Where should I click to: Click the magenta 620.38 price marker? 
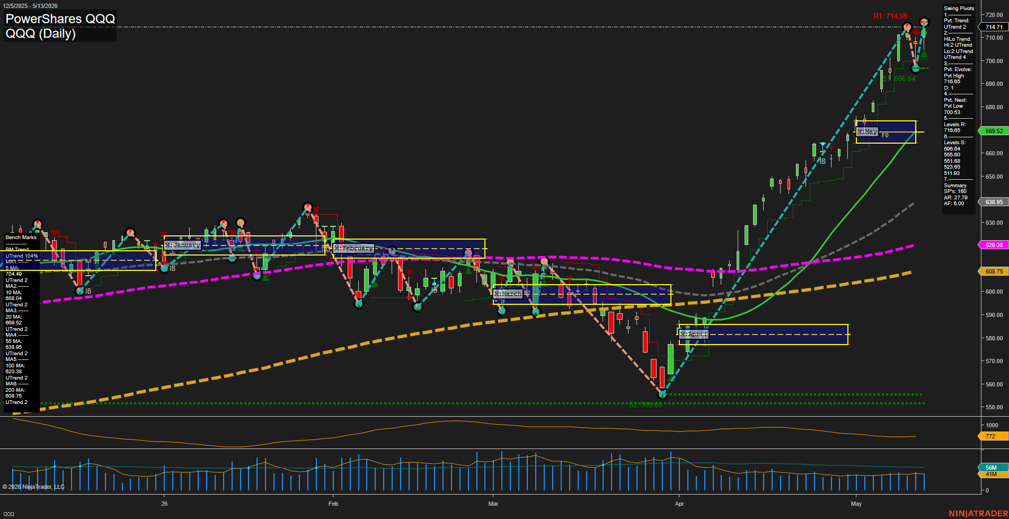click(994, 245)
